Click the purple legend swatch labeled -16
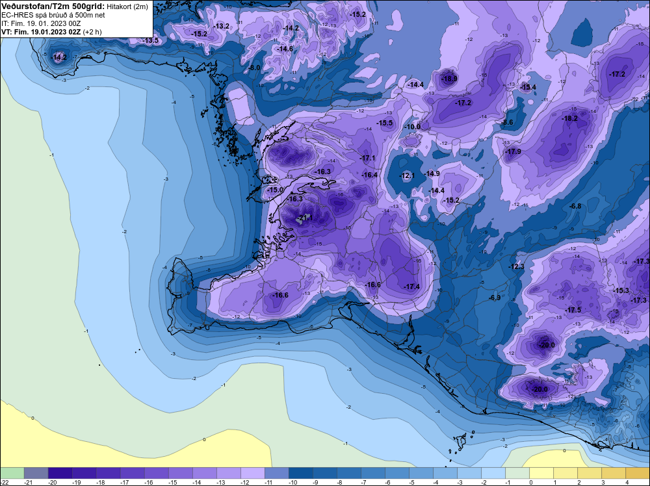Image resolution: width=650 pixels, height=486 pixels. click(156, 473)
